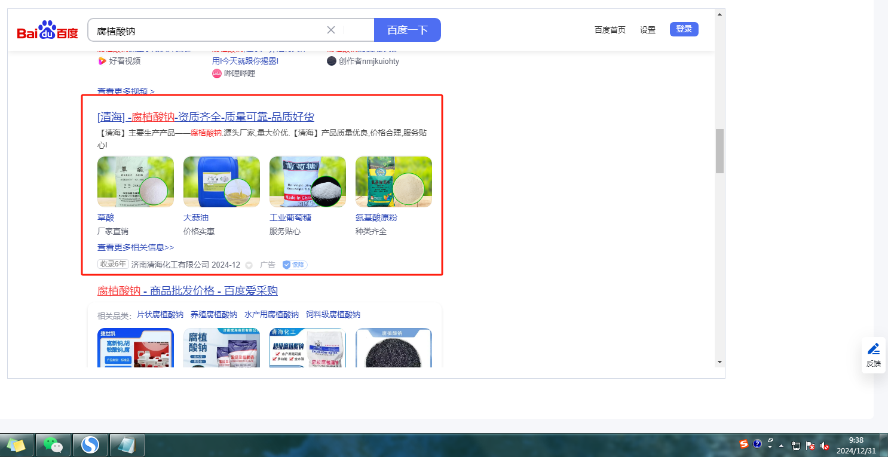Viewport: 888px width, 457px height.
Task: Click the 登录 login button
Action: tap(684, 29)
